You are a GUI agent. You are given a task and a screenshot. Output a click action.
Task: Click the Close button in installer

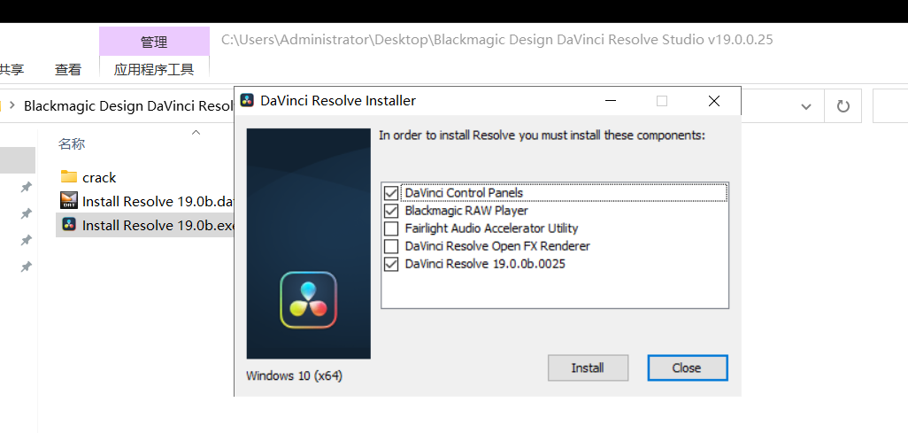coord(687,367)
